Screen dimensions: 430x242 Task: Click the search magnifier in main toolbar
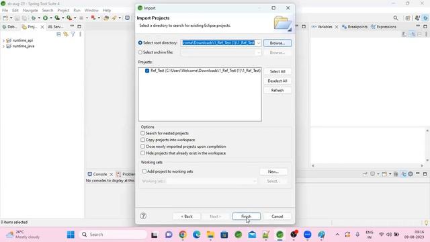(x=396, y=18)
